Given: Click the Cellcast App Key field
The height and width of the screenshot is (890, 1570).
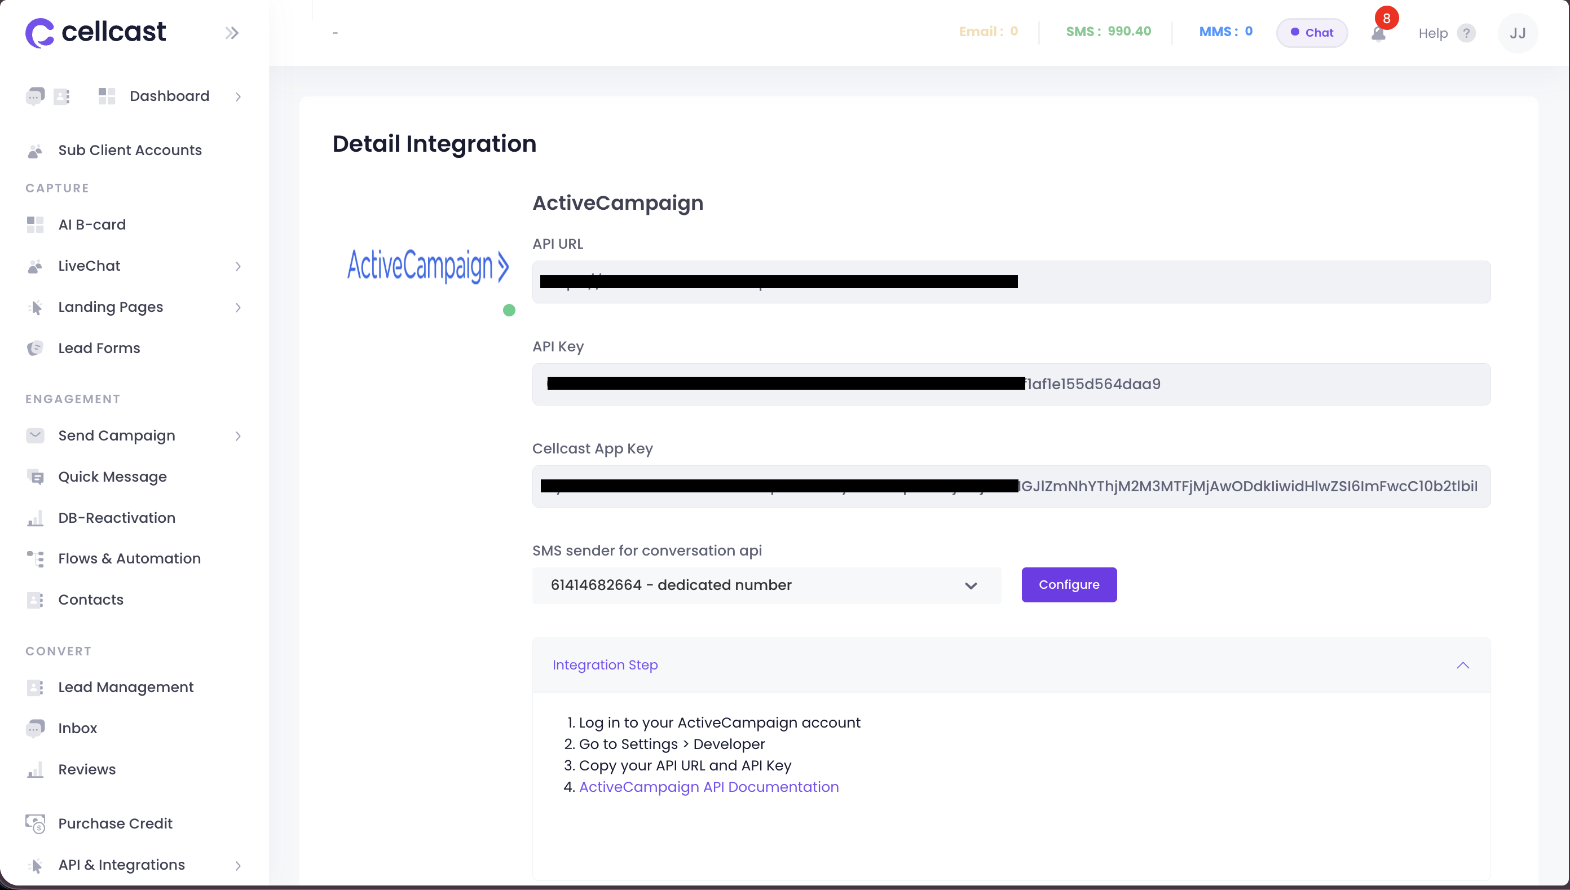Looking at the screenshot, I should (x=1012, y=487).
